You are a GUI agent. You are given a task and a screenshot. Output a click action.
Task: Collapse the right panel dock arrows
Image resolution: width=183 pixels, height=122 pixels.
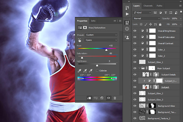181,1
